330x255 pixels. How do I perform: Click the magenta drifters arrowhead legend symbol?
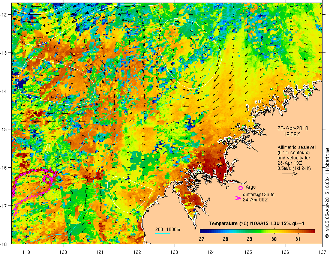tap(238, 198)
